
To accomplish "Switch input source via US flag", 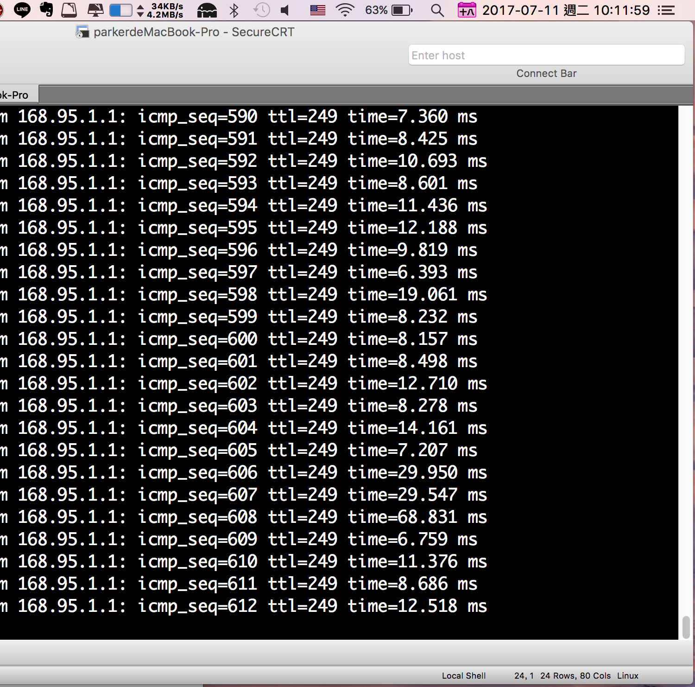I will click(317, 10).
